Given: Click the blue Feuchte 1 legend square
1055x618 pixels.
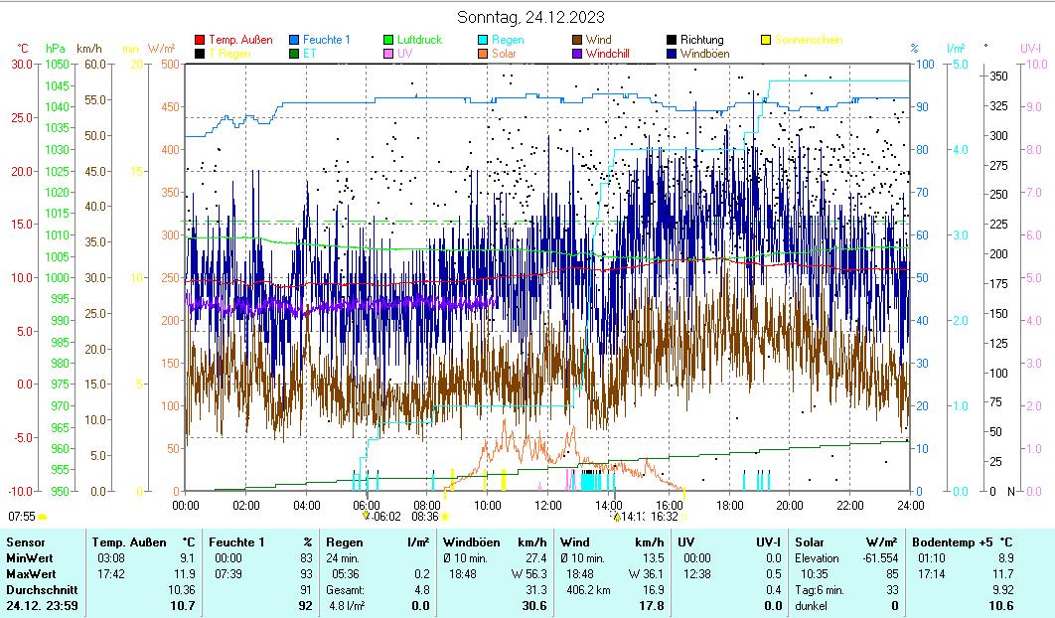Looking at the screenshot, I should 294,41.
